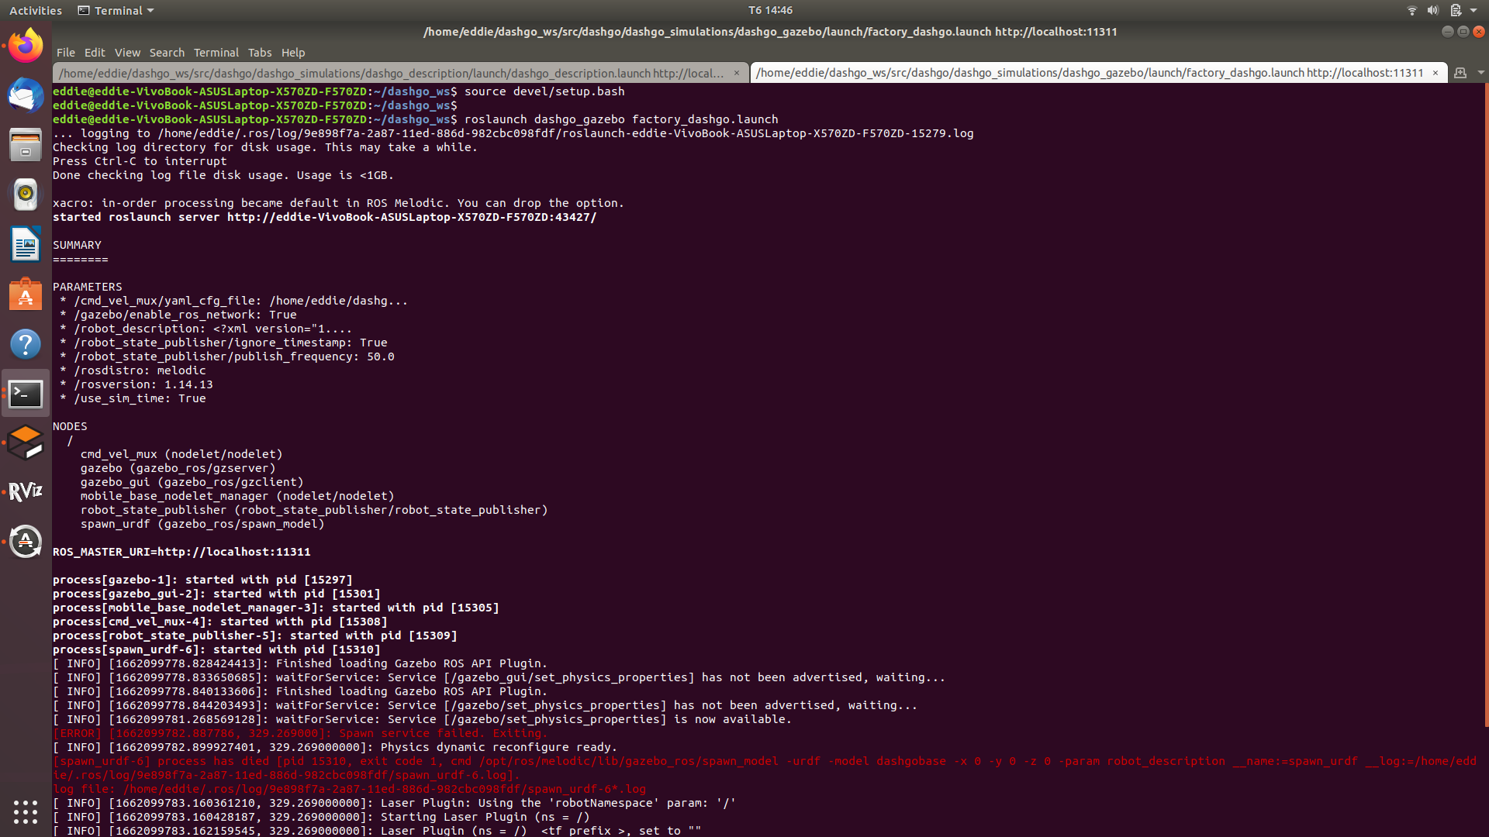Open a new terminal tab with the plus icon

tap(1460, 72)
